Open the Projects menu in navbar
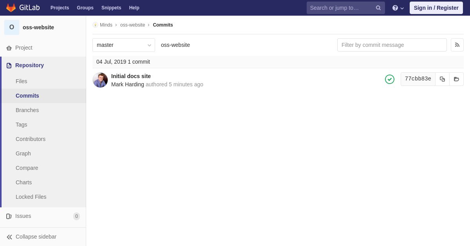This screenshot has height=246, width=470. (x=60, y=8)
